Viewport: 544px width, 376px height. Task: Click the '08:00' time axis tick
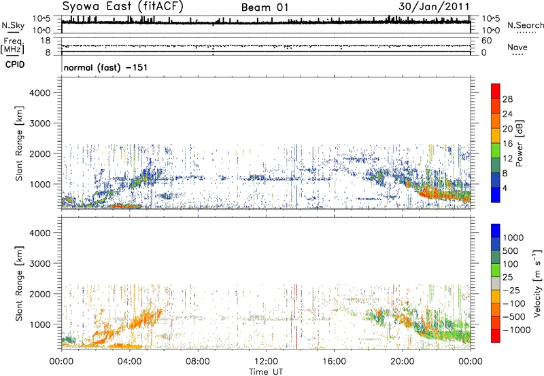pyautogui.click(x=198, y=362)
